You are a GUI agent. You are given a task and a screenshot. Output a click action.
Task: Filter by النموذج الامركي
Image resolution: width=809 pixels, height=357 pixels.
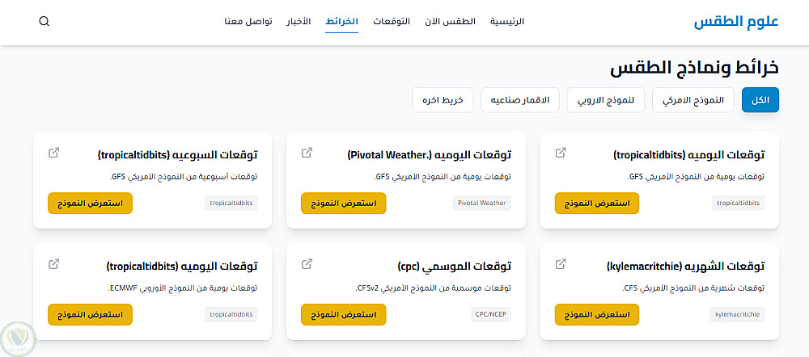pyautogui.click(x=693, y=100)
